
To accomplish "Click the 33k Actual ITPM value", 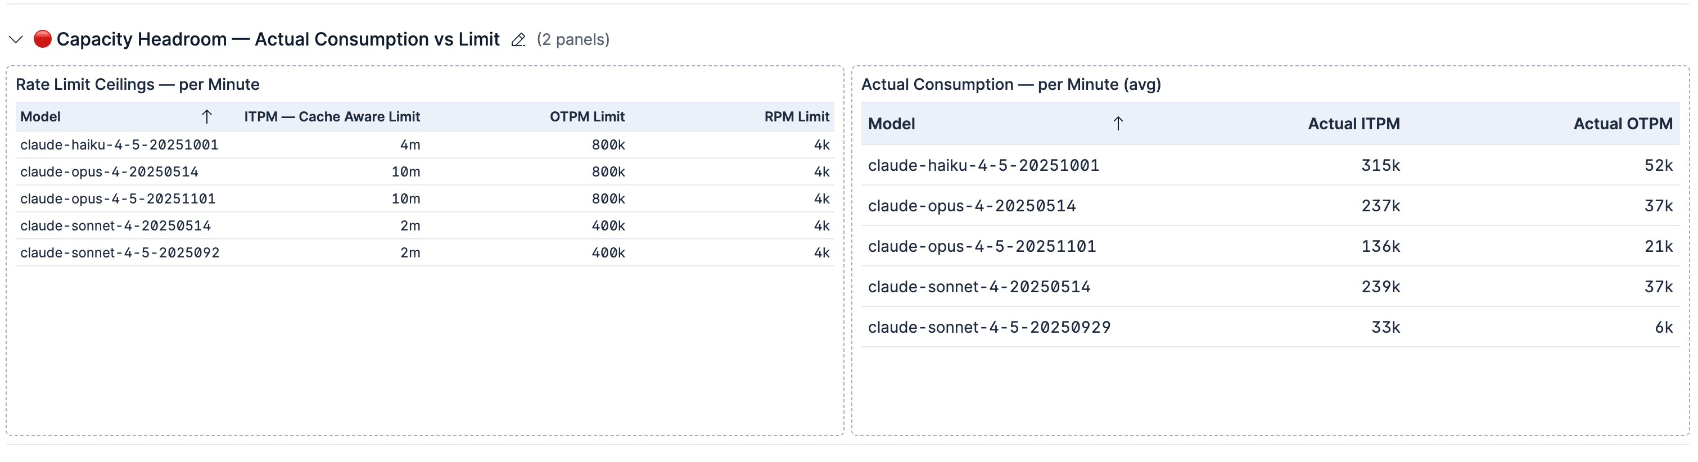I will [x=1385, y=327].
